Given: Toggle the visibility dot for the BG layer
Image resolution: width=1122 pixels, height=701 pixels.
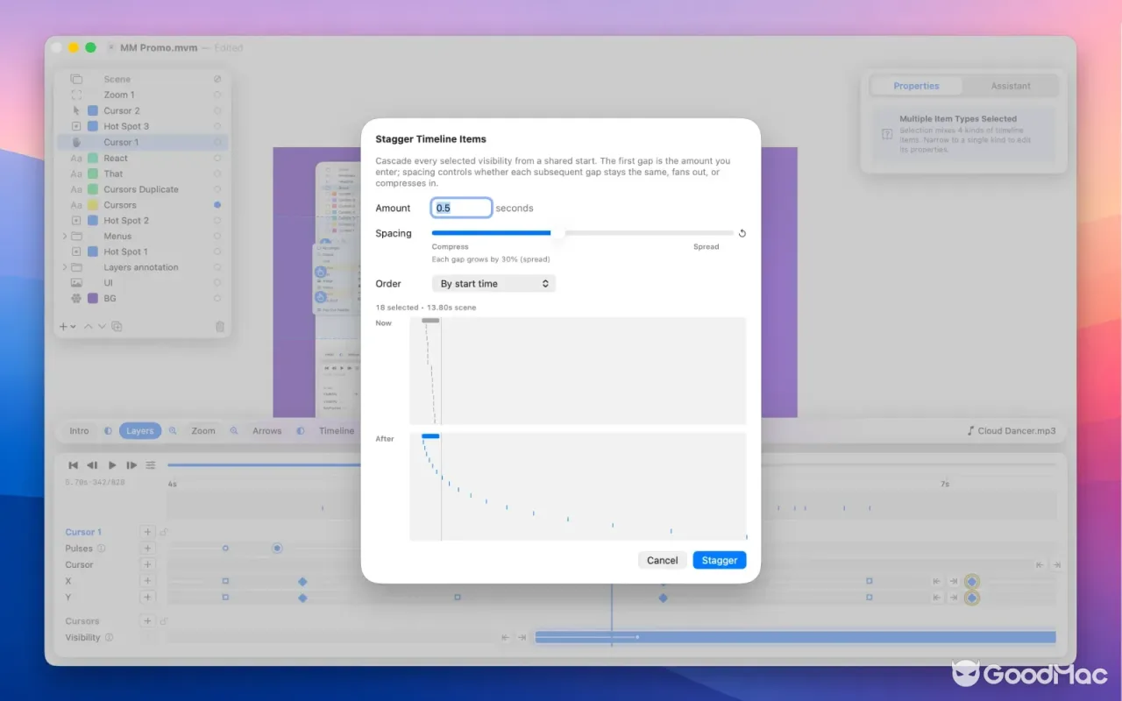Looking at the screenshot, I should [x=217, y=299].
